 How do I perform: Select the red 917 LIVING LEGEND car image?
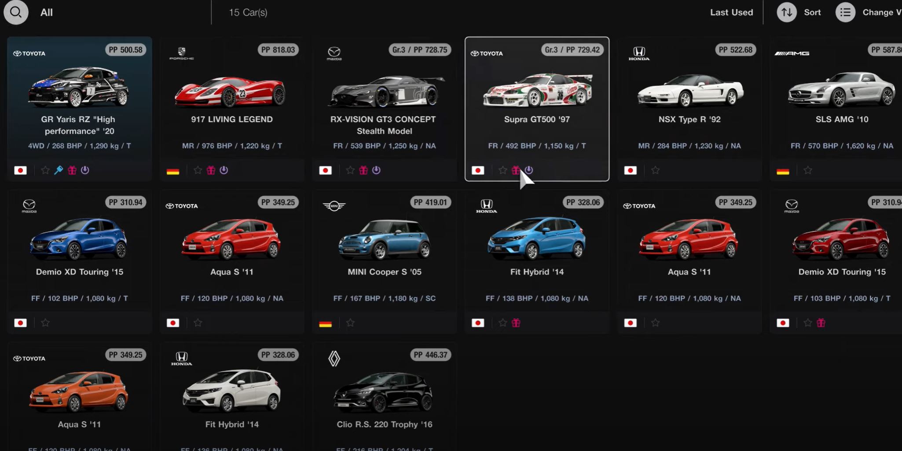click(231, 92)
